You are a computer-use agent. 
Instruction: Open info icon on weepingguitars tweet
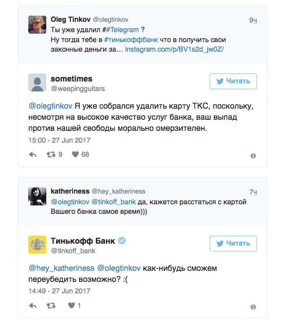[x=253, y=156]
